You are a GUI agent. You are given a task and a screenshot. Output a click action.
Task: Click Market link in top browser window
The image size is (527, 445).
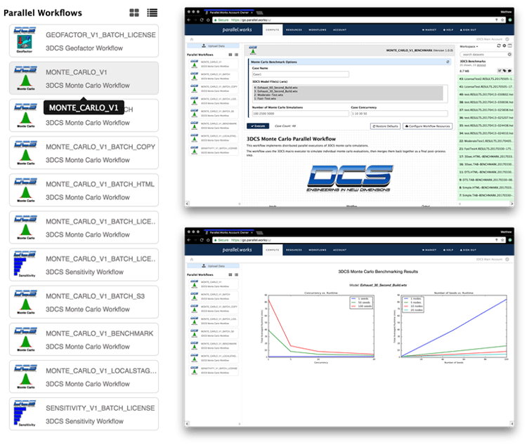point(429,30)
